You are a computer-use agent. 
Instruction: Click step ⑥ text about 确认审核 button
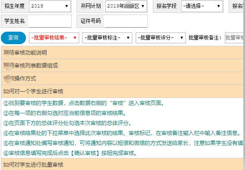click(x=70, y=153)
